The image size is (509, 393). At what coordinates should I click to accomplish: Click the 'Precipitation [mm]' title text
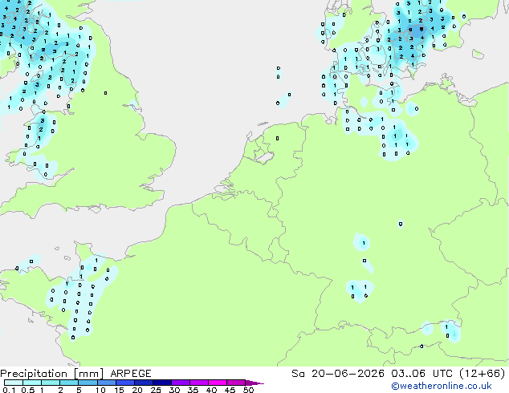pos(52,374)
